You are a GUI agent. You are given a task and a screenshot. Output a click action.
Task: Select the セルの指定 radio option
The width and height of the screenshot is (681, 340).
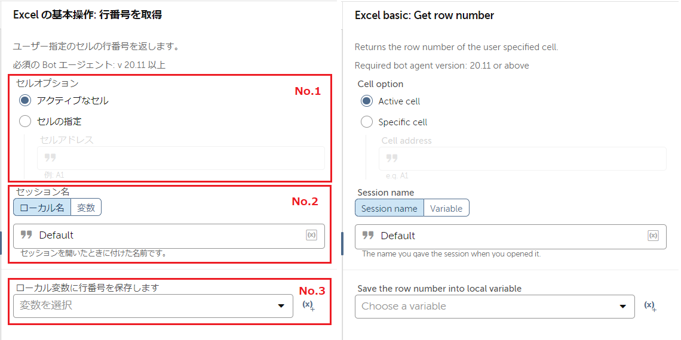(x=25, y=121)
